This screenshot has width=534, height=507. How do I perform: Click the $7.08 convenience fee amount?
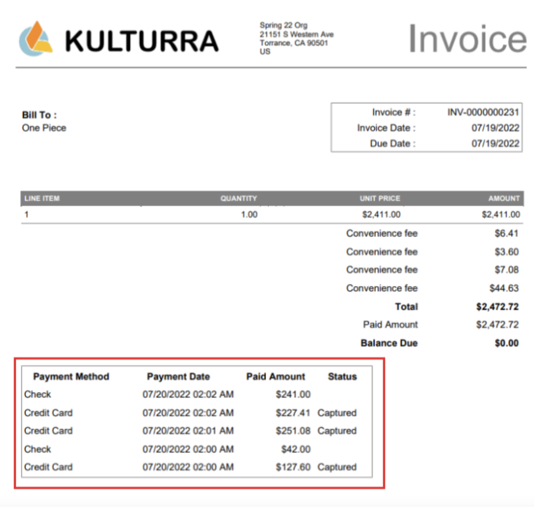click(507, 270)
